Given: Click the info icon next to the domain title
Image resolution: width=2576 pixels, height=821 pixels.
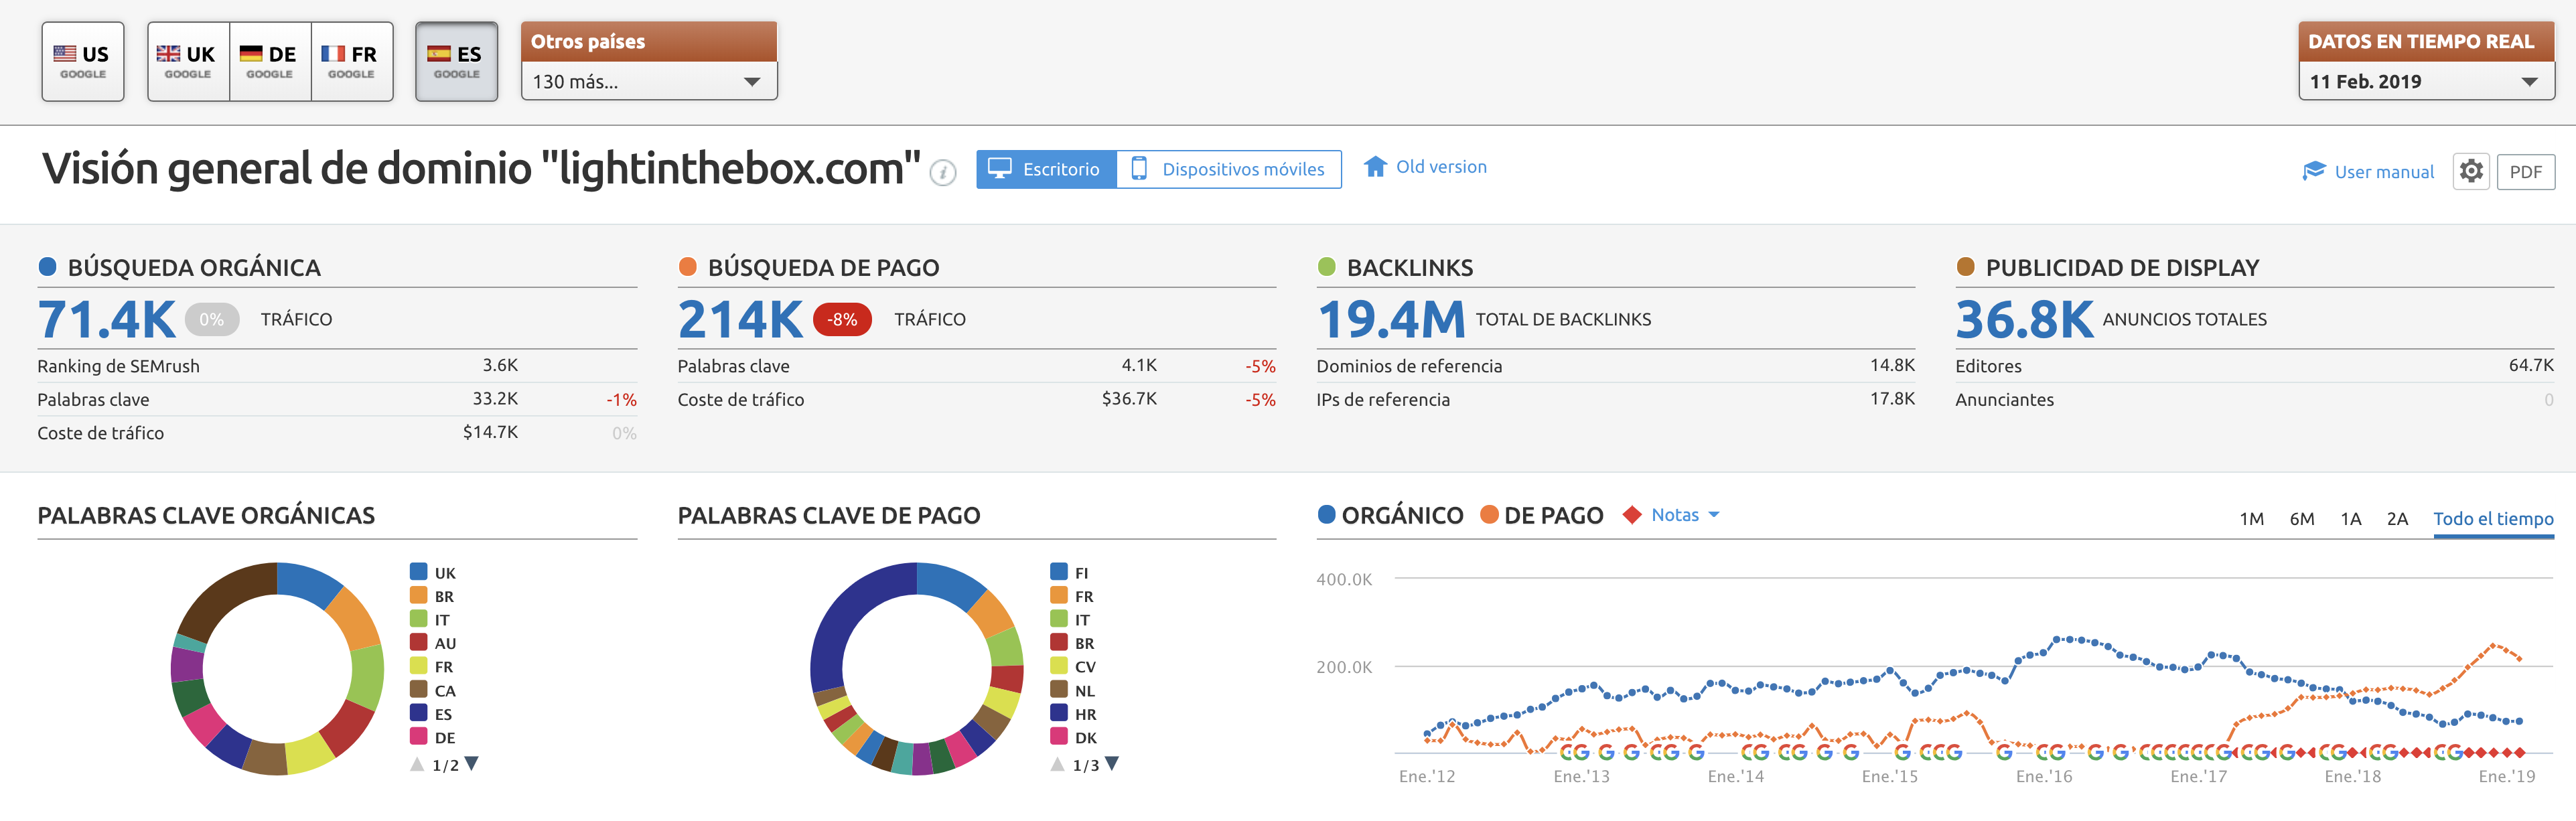Looking at the screenshot, I should coord(942,174).
